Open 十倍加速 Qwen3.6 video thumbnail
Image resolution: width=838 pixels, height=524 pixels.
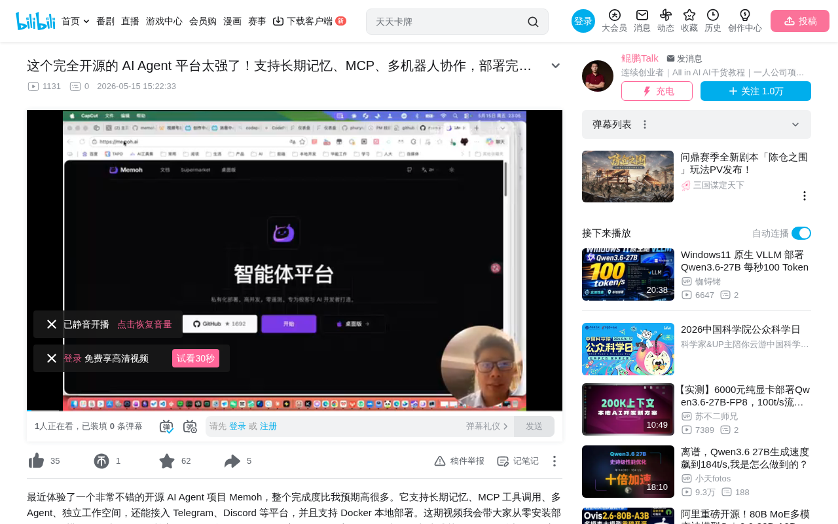point(628,472)
